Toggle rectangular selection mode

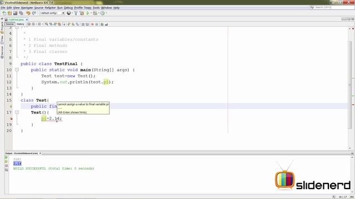[64, 24]
